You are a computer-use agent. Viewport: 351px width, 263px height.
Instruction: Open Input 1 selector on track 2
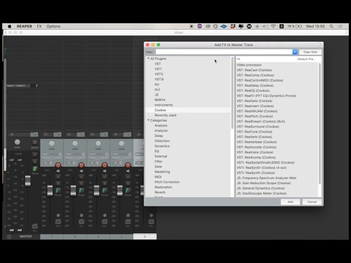[x=75, y=154]
